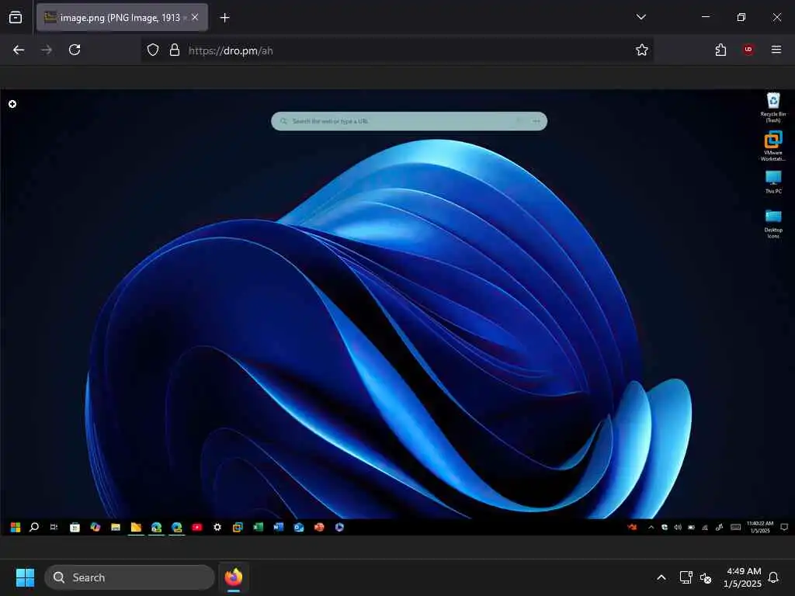The image size is (795, 596).
Task: Click the pictured tray's battery icon
Action: (691, 527)
